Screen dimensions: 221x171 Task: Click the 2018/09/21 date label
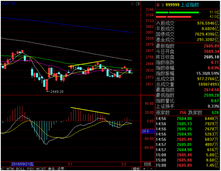[x=23, y=164]
